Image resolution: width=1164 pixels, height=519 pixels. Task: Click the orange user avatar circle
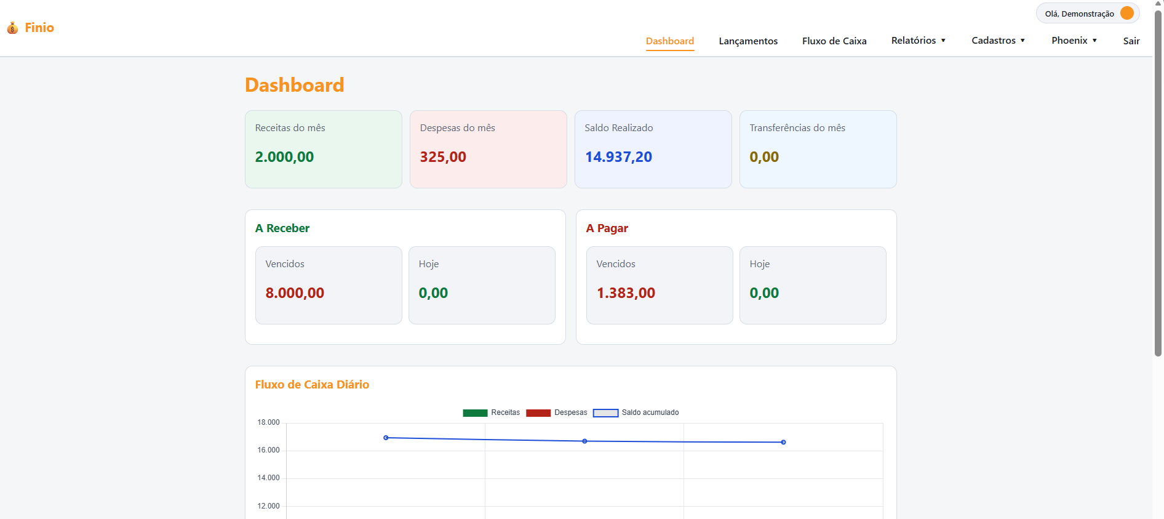click(1127, 13)
